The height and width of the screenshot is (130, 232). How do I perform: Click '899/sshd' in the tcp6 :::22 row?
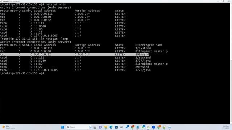pos(142,67)
